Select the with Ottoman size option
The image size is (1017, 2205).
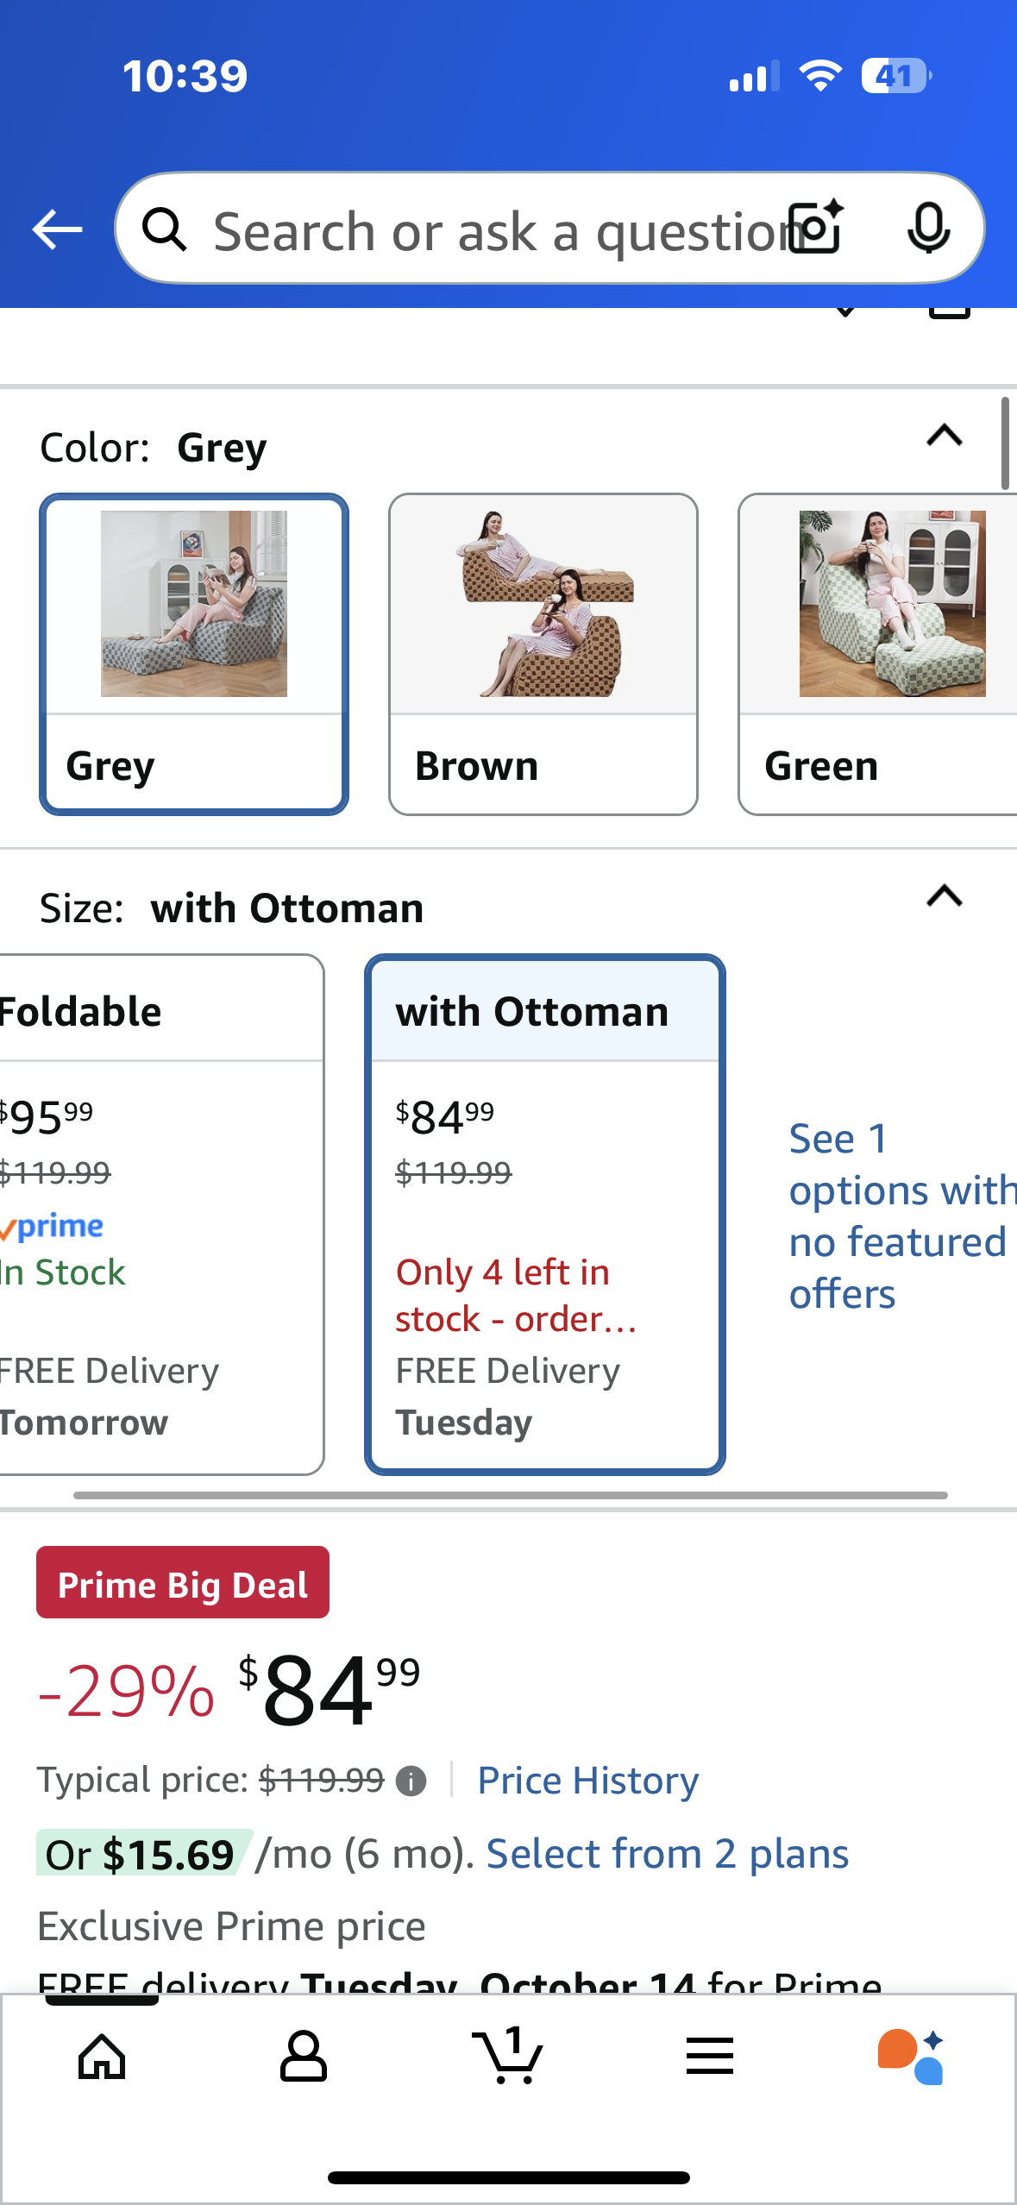coord(545,1213)
